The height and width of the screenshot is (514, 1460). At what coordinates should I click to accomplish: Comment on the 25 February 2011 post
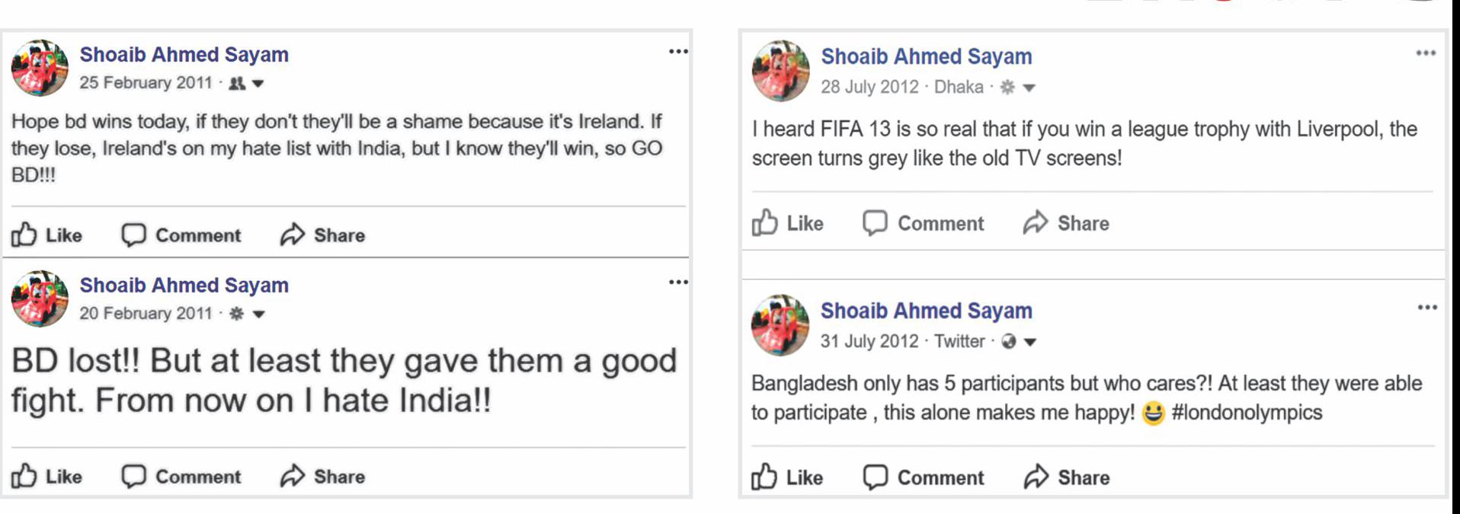pyautogui.click(x=181, y=235)
